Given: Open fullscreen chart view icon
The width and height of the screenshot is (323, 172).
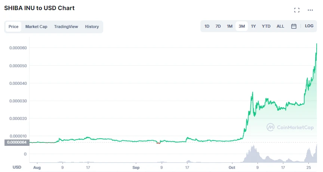Looking at the screenshot, I should tap(297, 10).
